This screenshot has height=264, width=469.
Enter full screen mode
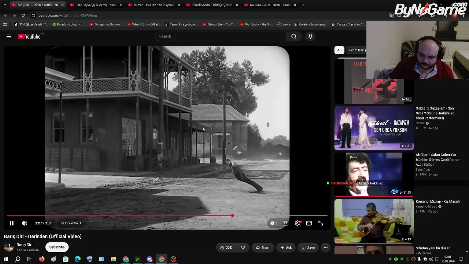321,223
